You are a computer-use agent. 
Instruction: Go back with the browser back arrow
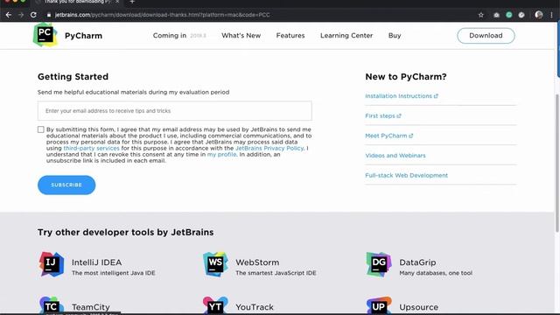(9, 15)
